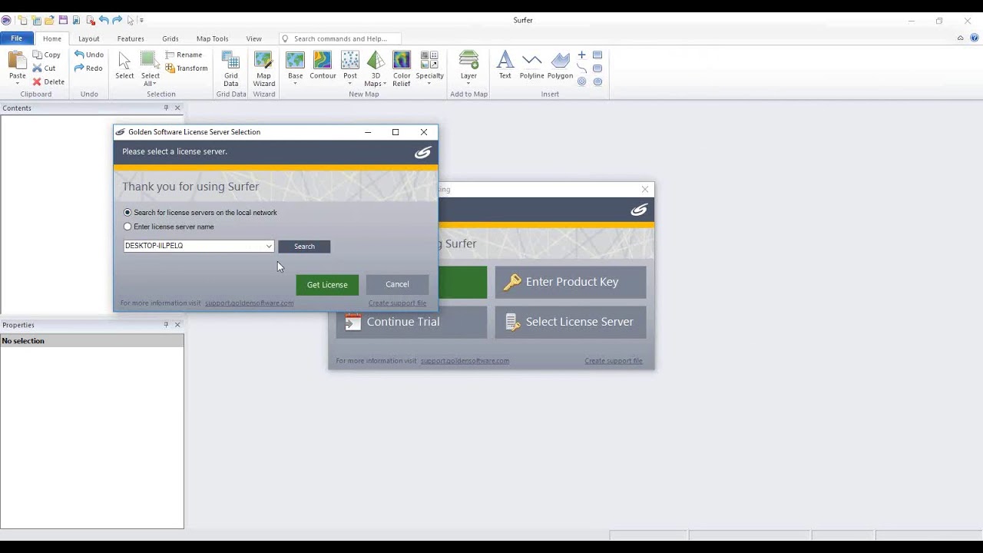
Task: Select the concentric circles insert tool
Action: tap(581, 81)
